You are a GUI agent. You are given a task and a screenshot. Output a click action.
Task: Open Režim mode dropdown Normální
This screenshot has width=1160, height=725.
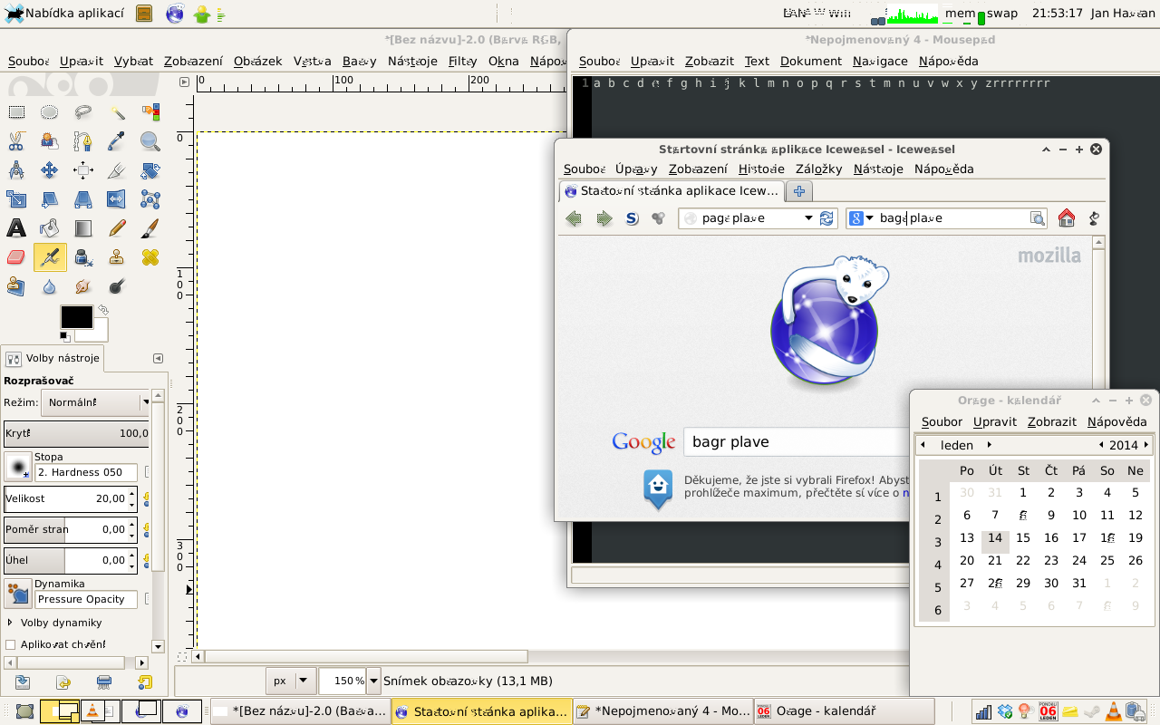pyautogui.click(x=96, y=402)
